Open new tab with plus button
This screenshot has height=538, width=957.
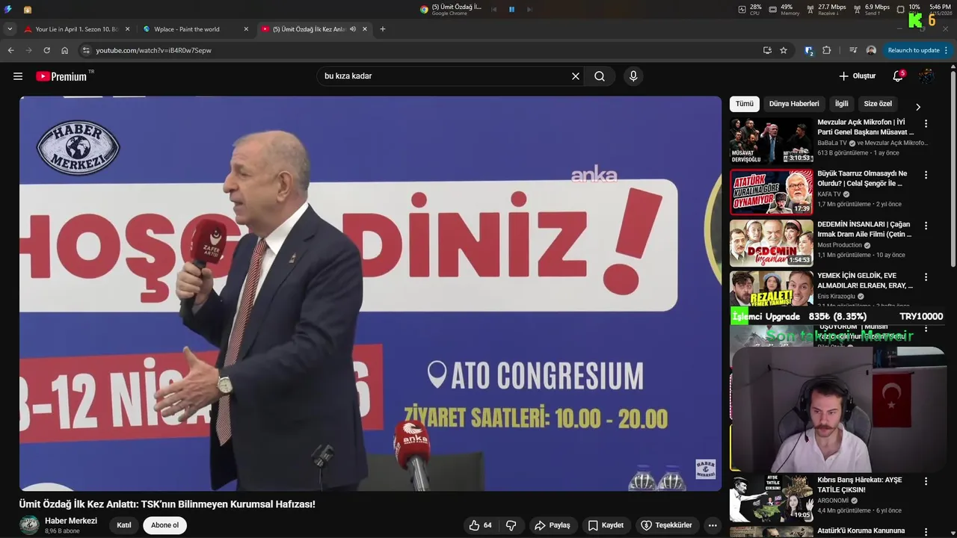point(383,29)
